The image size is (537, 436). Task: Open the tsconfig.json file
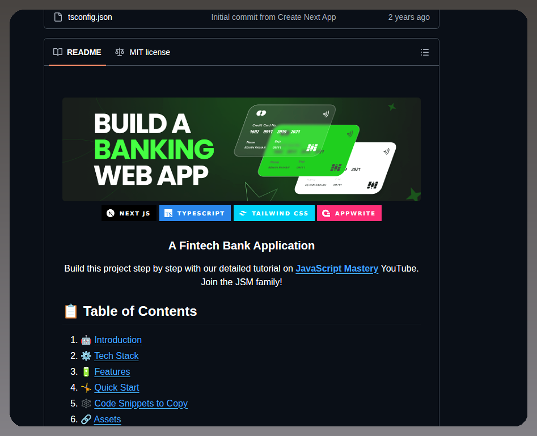[x=90, y=17]
